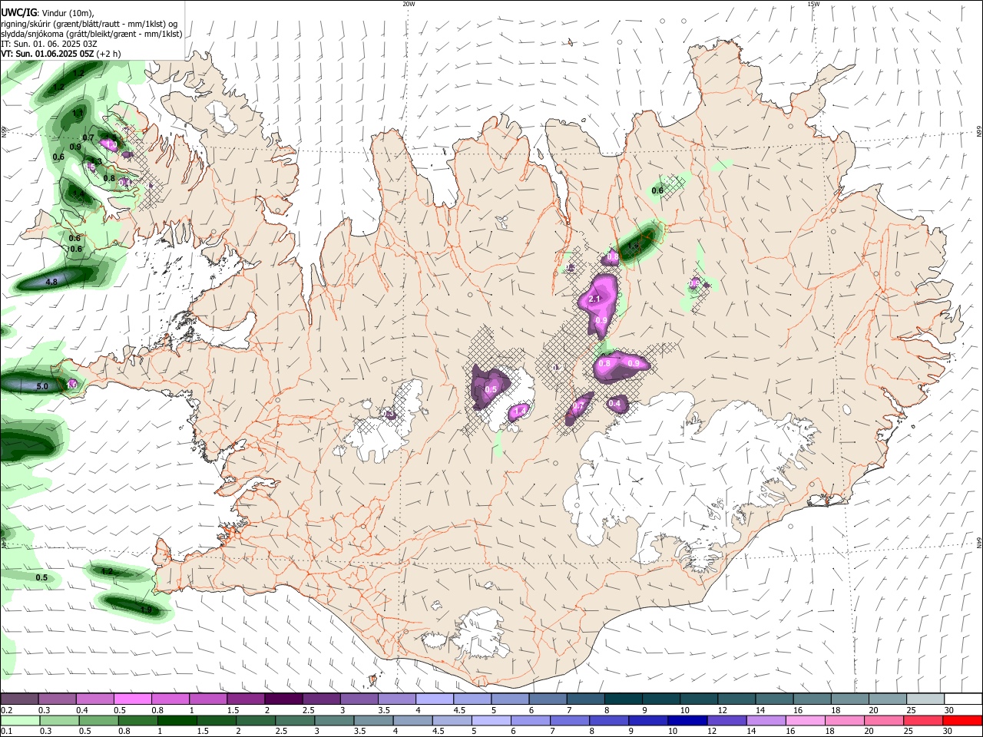
Task: Click the 'rigning/skúrir' legend description line
Action: point(89,24)
